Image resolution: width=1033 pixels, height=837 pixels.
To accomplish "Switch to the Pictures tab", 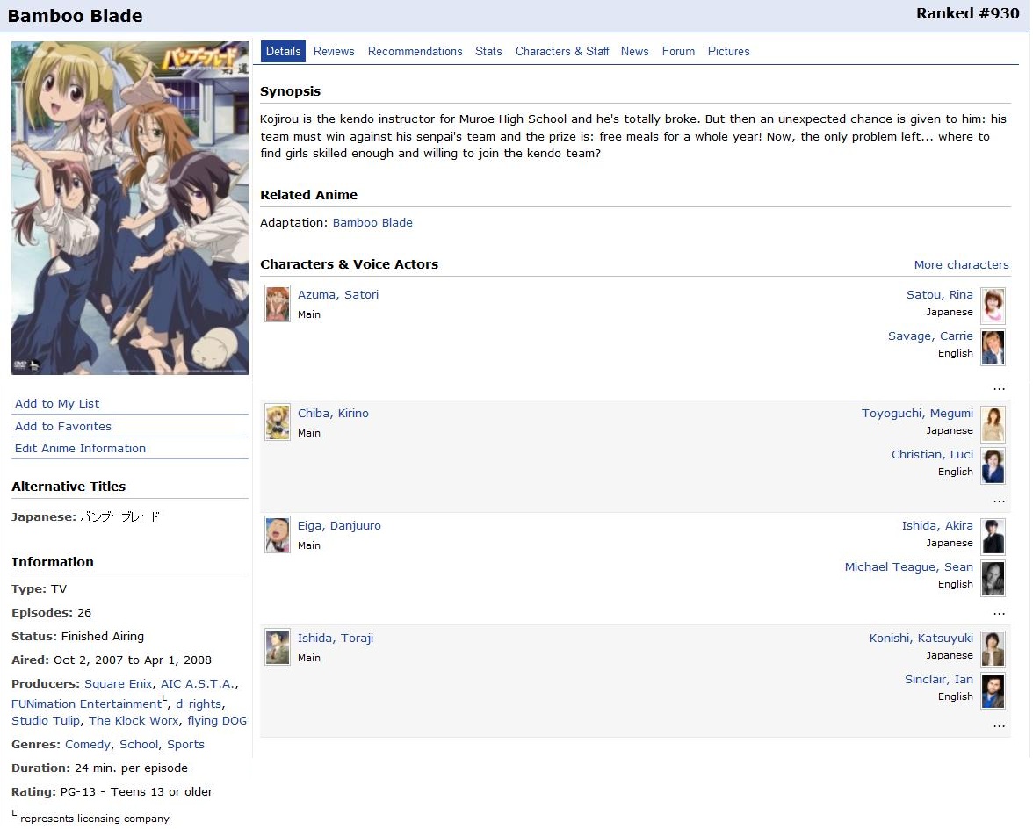I will point(729,51).
